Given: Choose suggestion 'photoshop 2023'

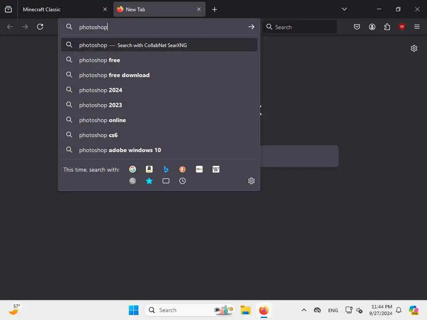Looking at the screenshot, I should (159, 105).
